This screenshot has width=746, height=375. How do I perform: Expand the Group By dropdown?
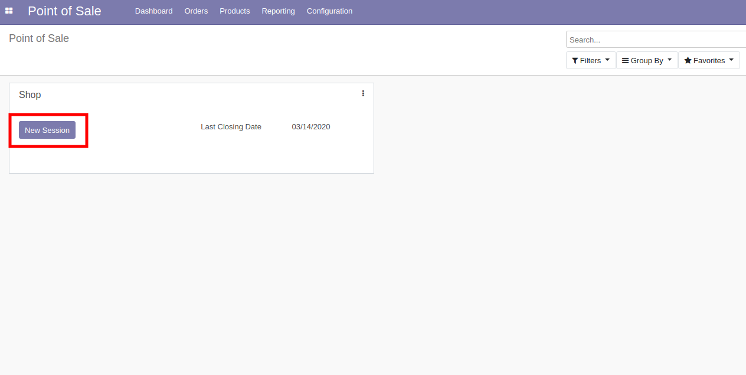pos(647,60)
